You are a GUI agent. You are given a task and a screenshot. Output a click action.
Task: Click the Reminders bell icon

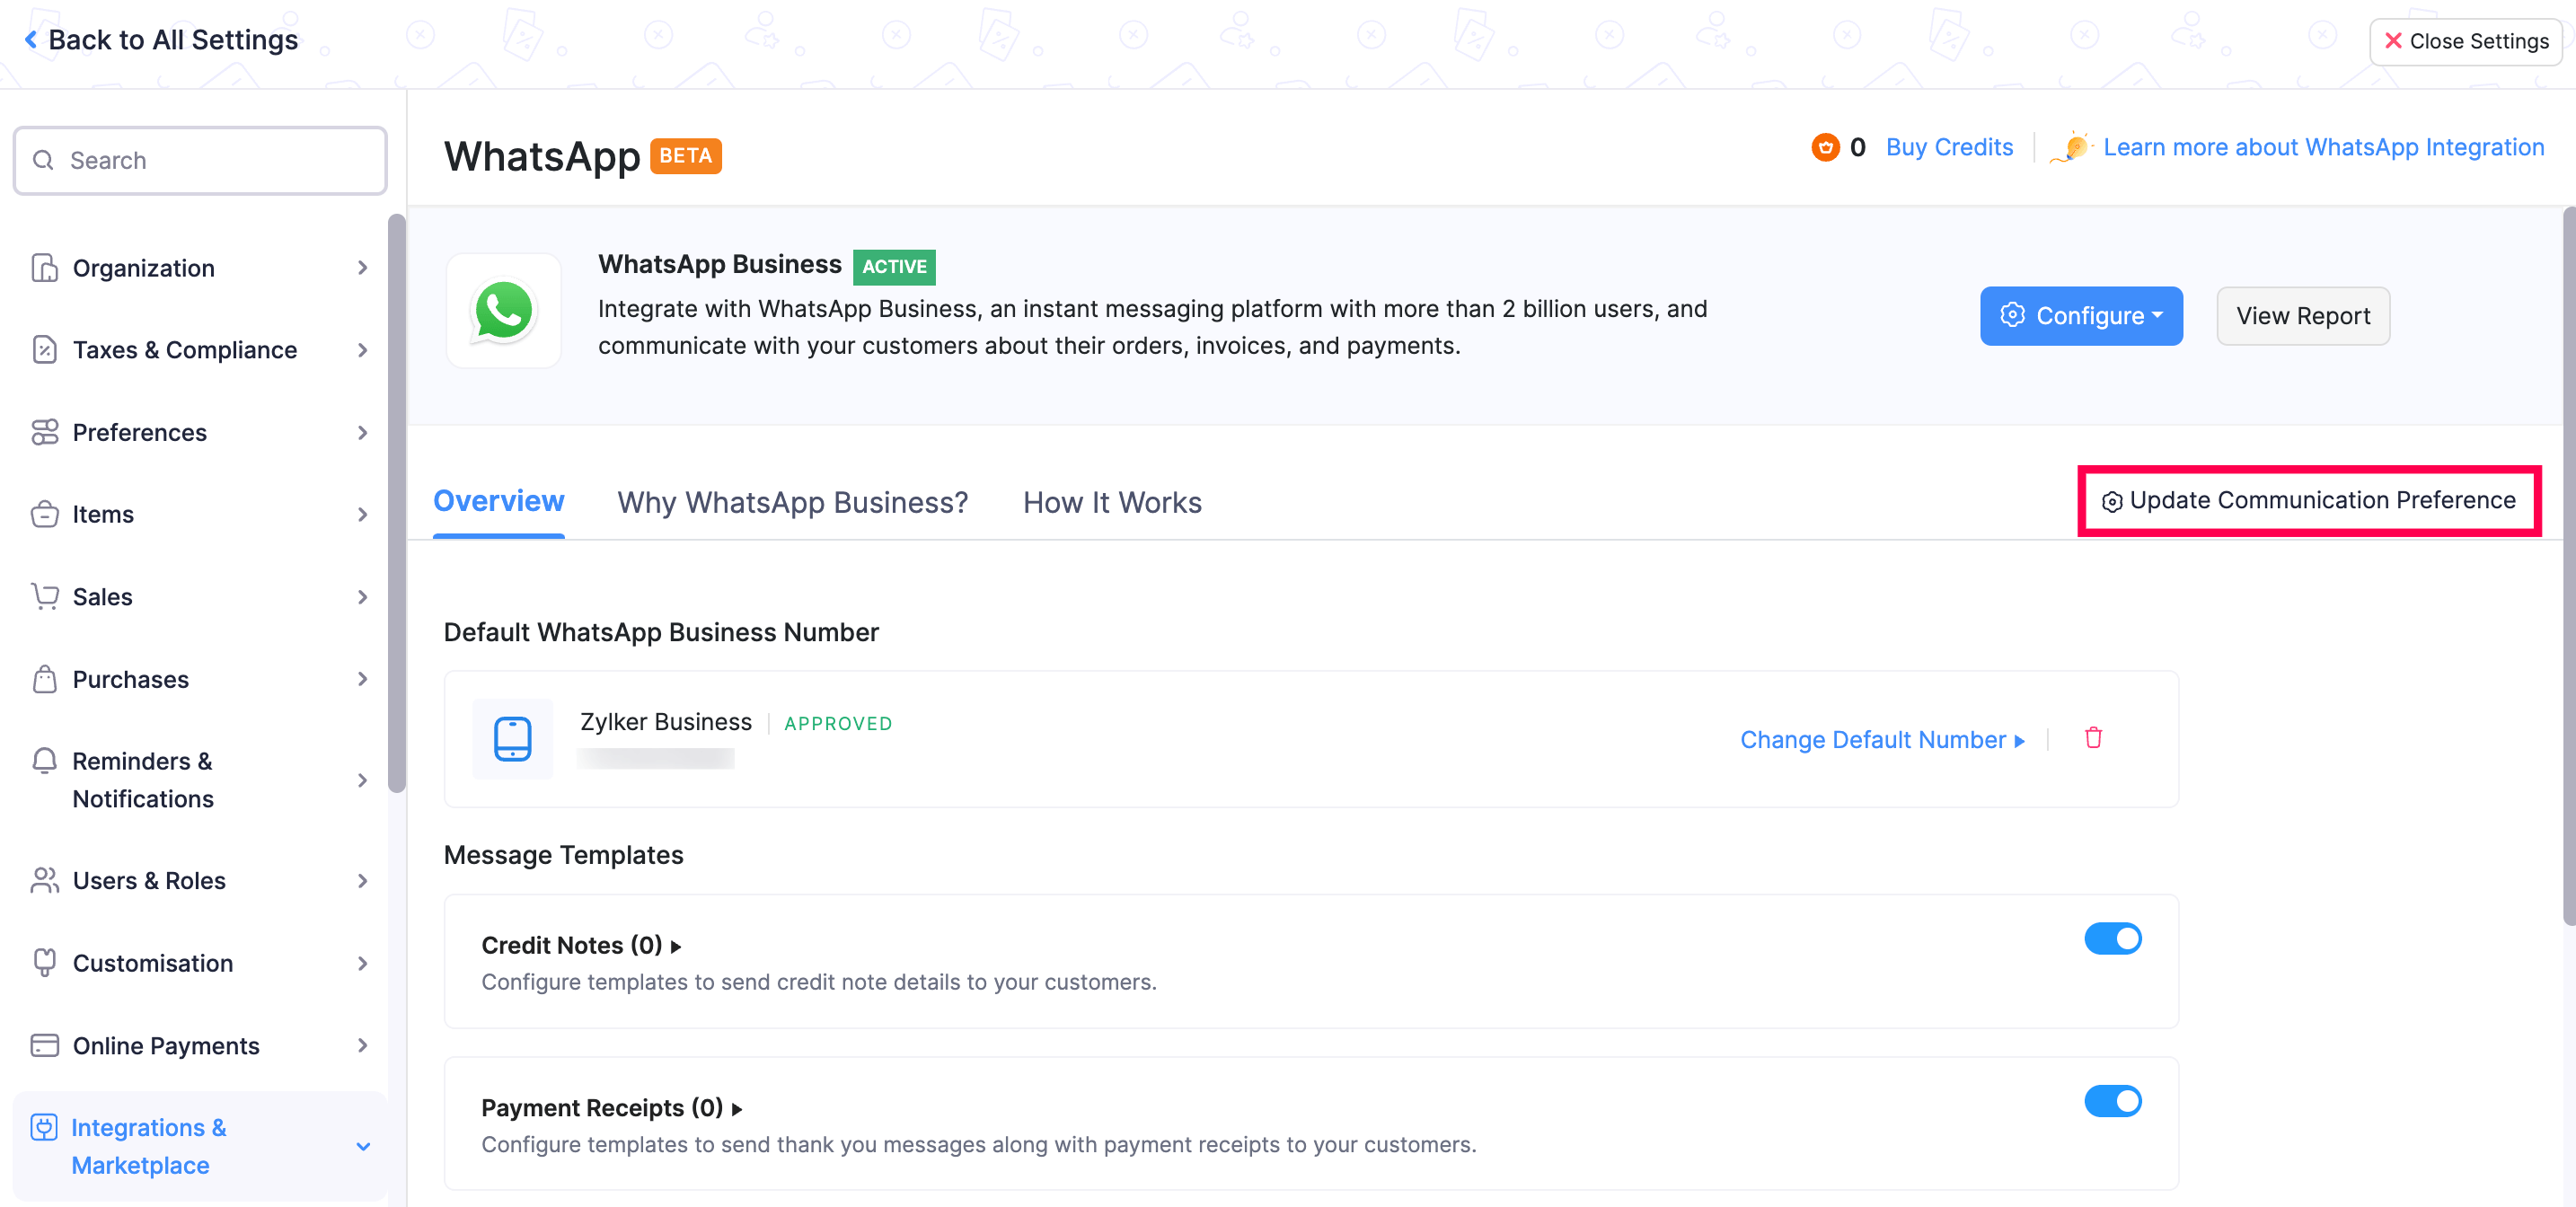point(44,761)
